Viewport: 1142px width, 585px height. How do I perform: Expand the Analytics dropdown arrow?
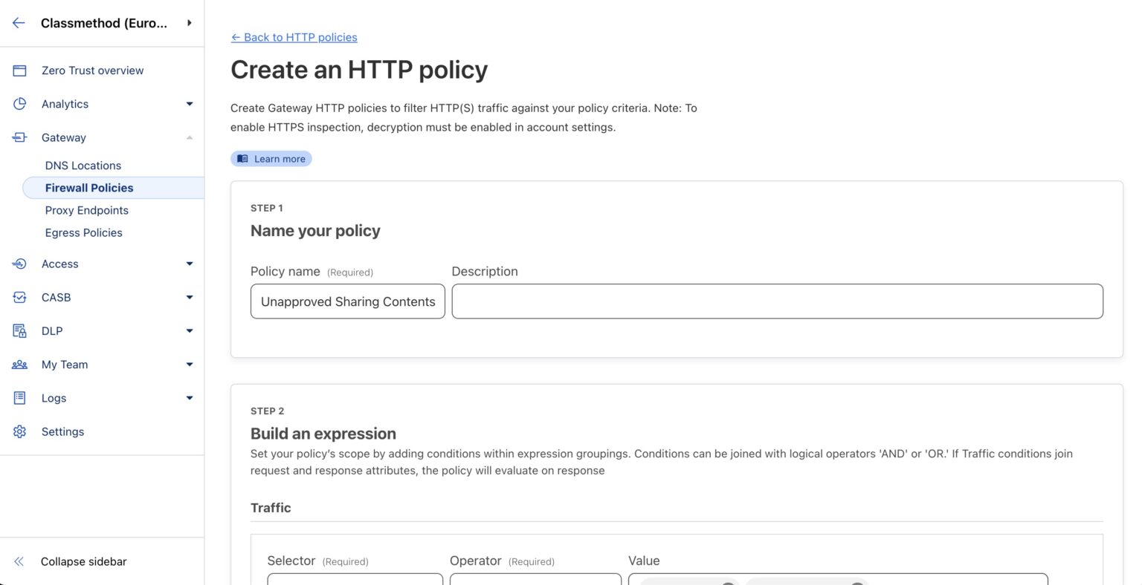(x=190, y=103)
